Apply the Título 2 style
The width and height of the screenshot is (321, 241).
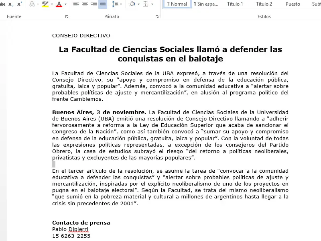point(264,4)
